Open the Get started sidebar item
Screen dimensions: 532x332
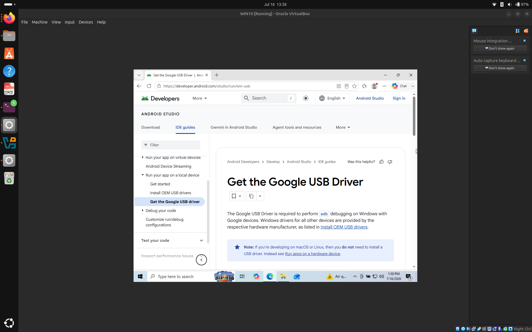click(x=160, y=184)
